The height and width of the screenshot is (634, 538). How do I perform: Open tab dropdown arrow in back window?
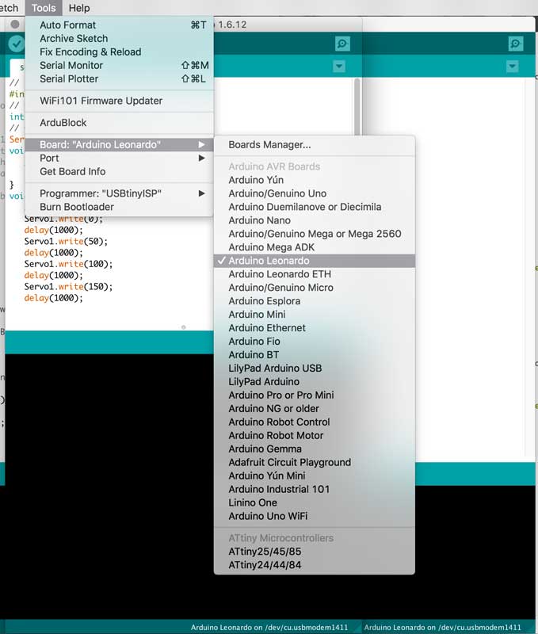pos(512,67)
